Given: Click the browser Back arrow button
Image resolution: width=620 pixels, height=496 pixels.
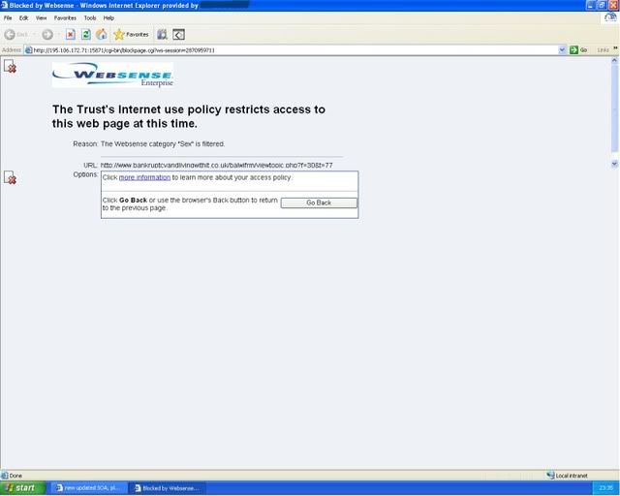Looking at the screenshot, I should pos(11,34).
